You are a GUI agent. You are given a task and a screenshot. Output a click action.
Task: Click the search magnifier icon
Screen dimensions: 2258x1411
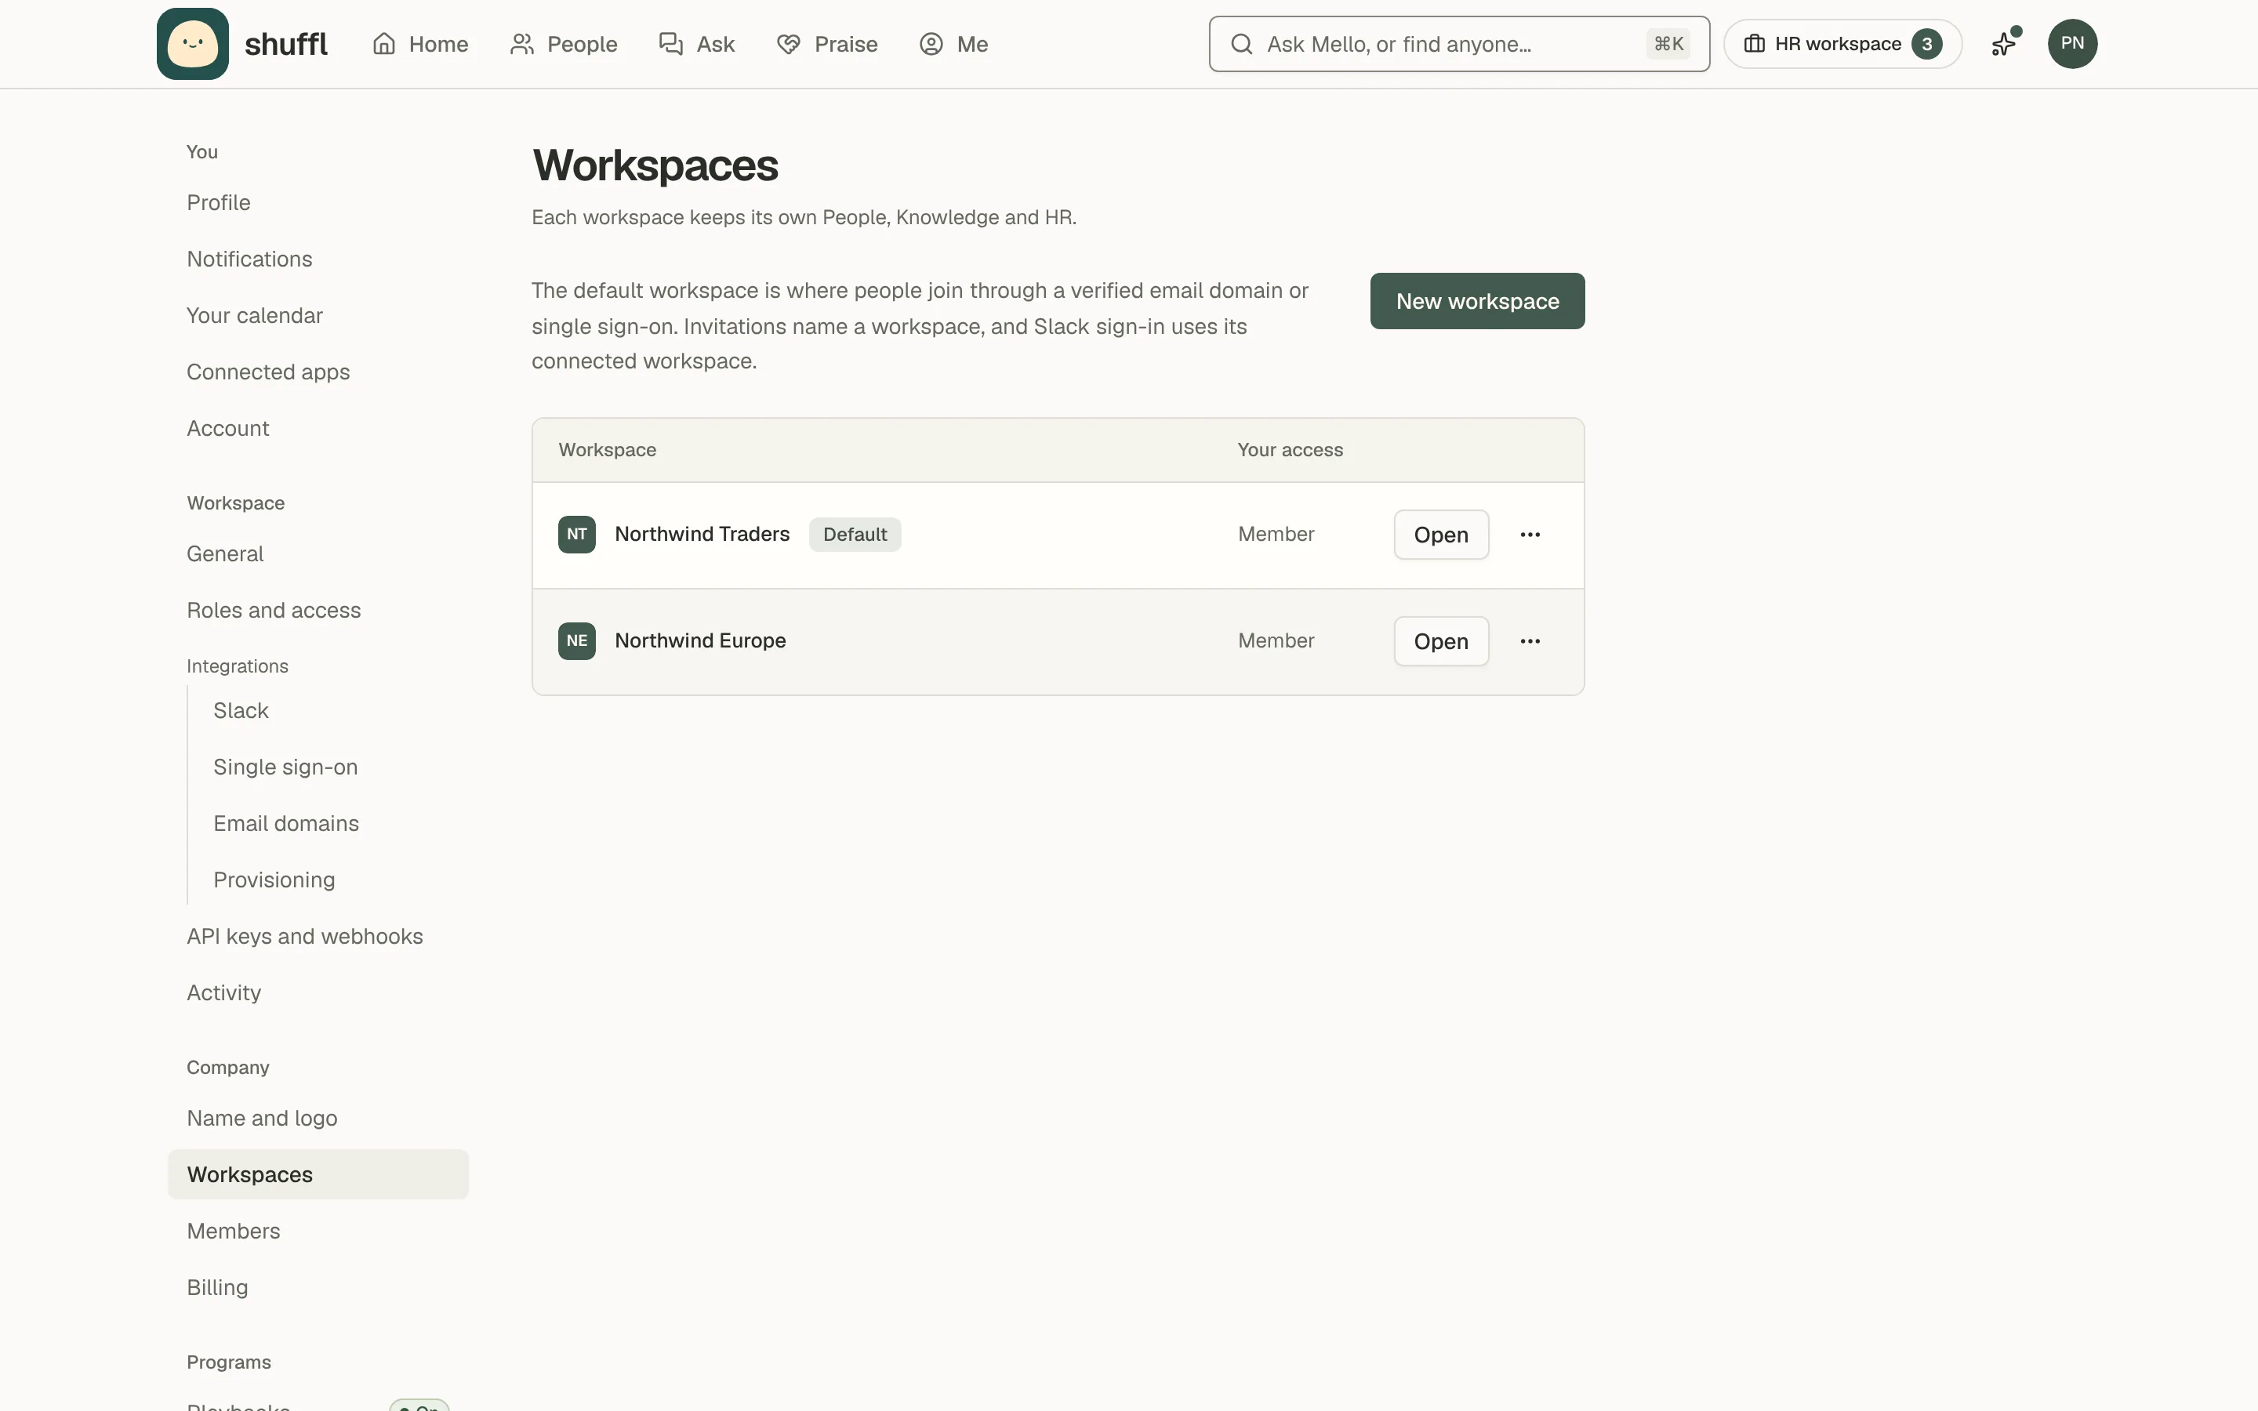[x=1241, y=44]
